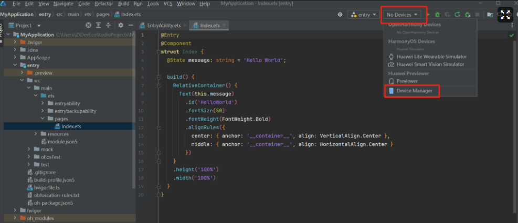This screenshot has width=518, height=223.
Task: Expand the entrybackupability folder
Action: coord(43,111)
